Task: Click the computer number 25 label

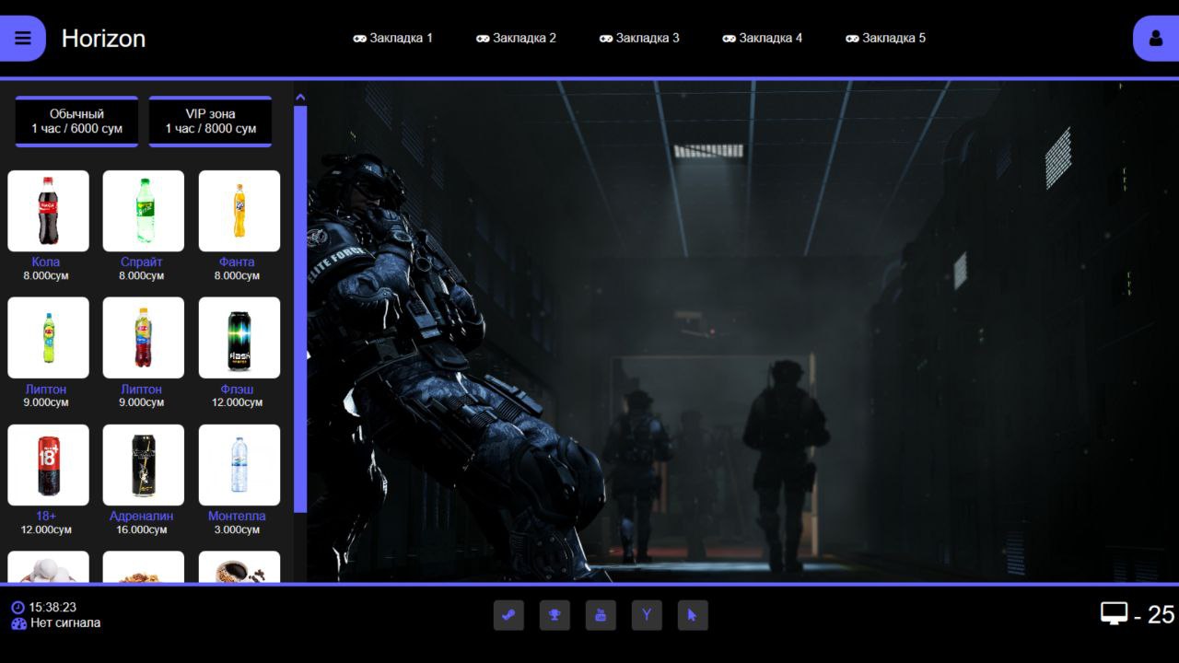Action: [1161, 614]
